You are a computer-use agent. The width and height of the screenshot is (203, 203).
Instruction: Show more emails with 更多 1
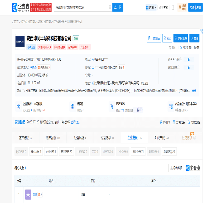[x=121, y=67]
